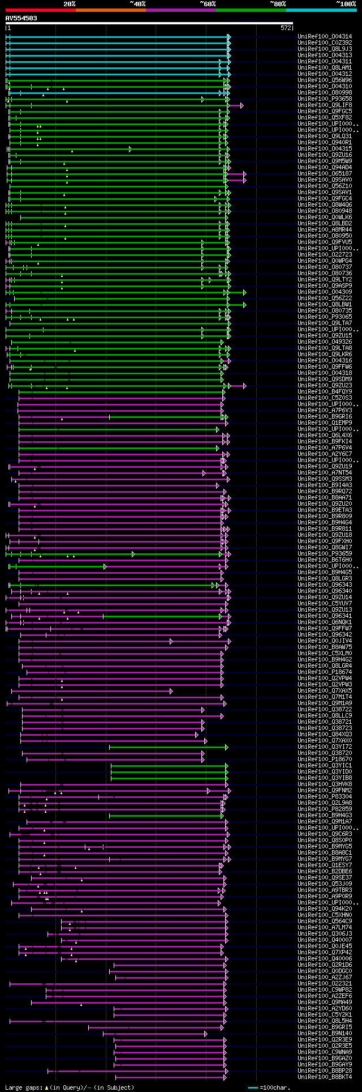Viewport: 362px width, 1092px height.
Task: Select hit UniRef100_Q9LIF8
Action: pyautogui.click(x=325, y=105)
